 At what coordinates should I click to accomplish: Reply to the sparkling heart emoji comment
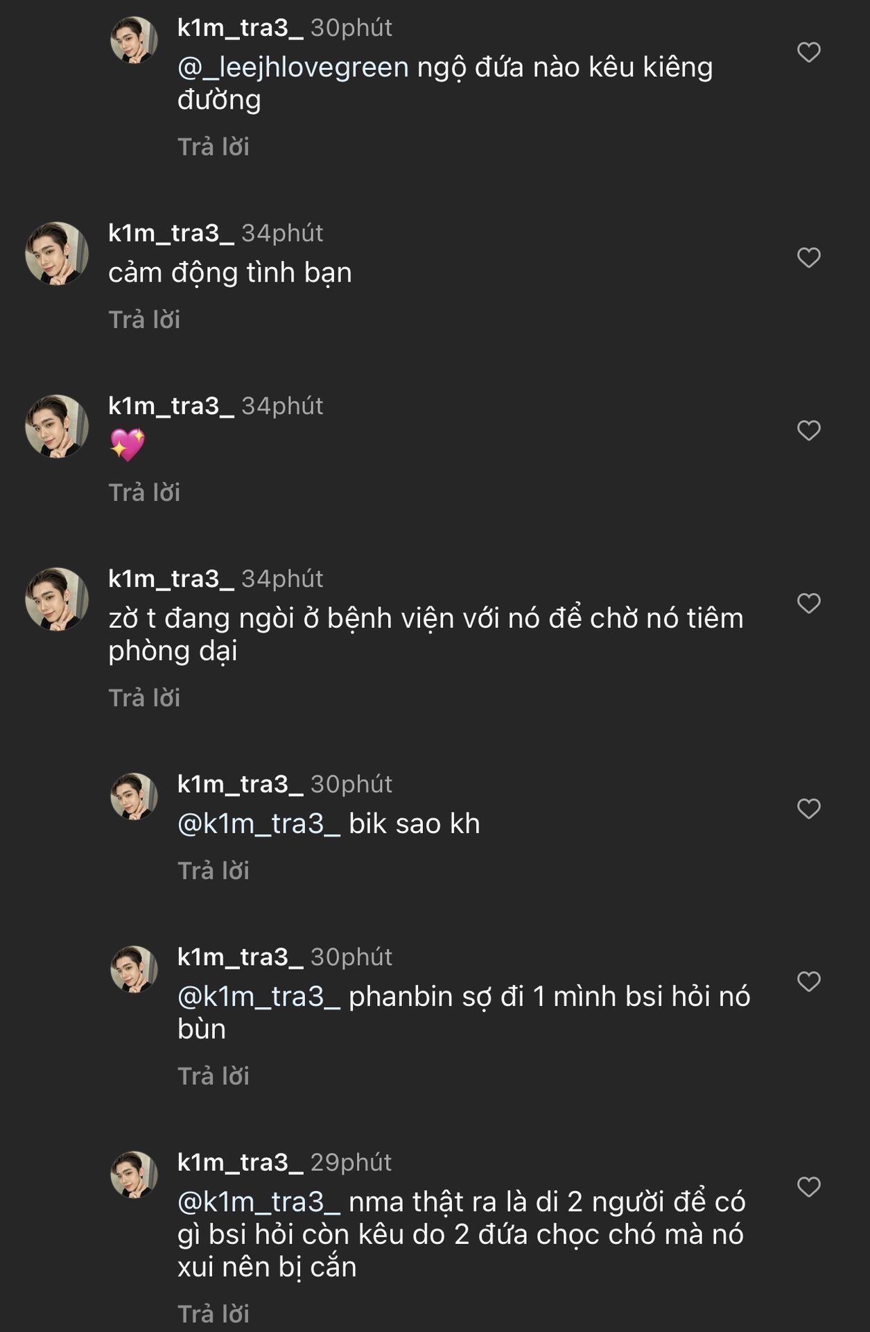point(144,493)
